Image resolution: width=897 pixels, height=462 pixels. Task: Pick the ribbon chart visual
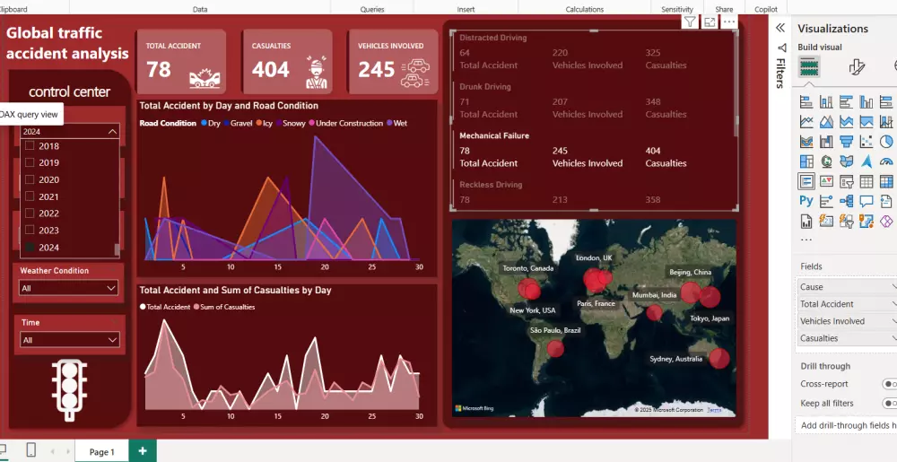coord(806,141)
